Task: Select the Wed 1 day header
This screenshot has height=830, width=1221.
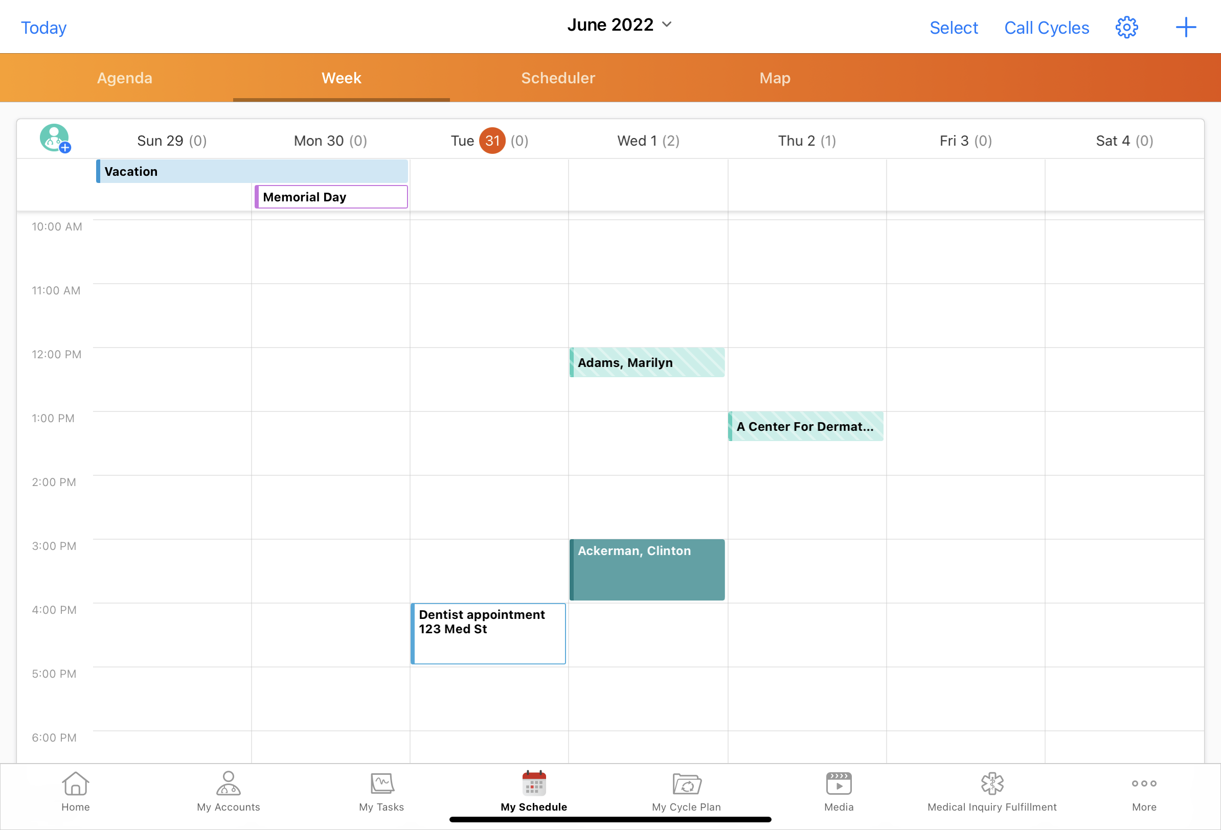Action: (x=648, y=141)
